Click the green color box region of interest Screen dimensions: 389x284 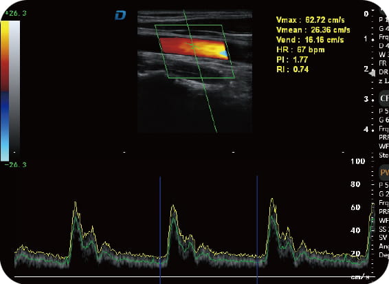pos(194,52)
